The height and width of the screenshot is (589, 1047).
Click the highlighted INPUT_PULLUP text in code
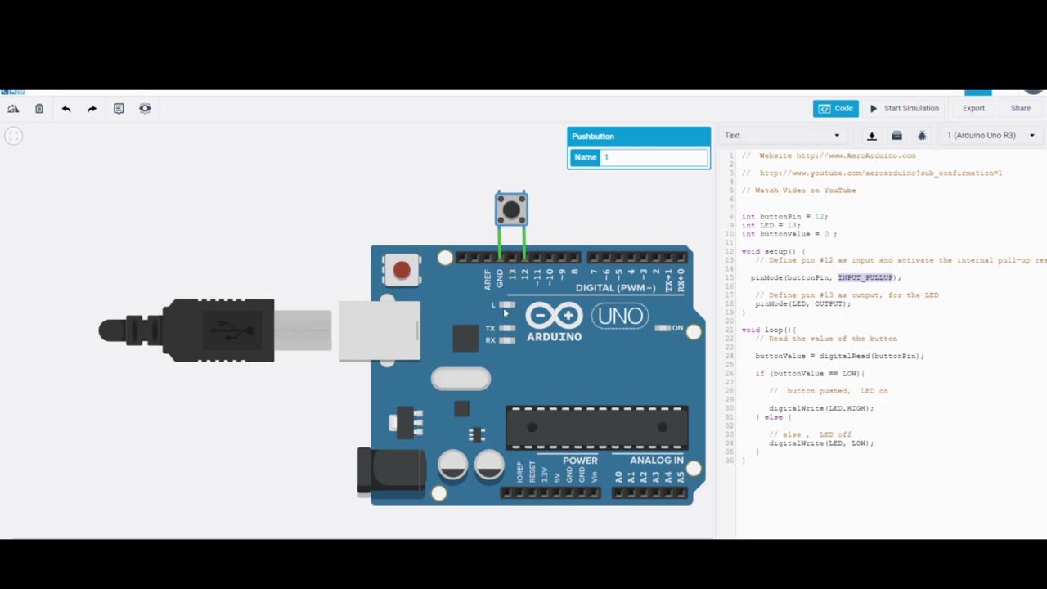(865, 278)
